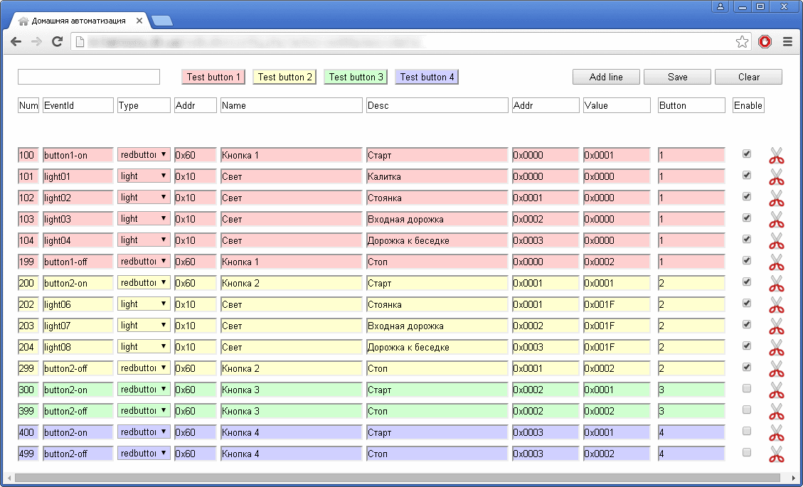Screen dimensions: 803x487
Task: Click the scissors icon on row 203
Action: (x=777, y=326)
